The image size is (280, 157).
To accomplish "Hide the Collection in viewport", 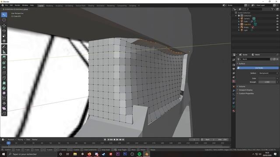I will click(x=277, y=16).
